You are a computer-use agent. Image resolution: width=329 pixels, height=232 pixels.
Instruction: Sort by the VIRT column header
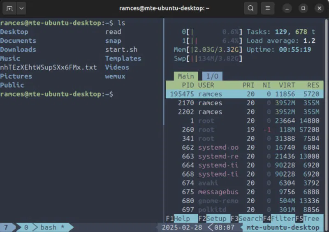287,85
